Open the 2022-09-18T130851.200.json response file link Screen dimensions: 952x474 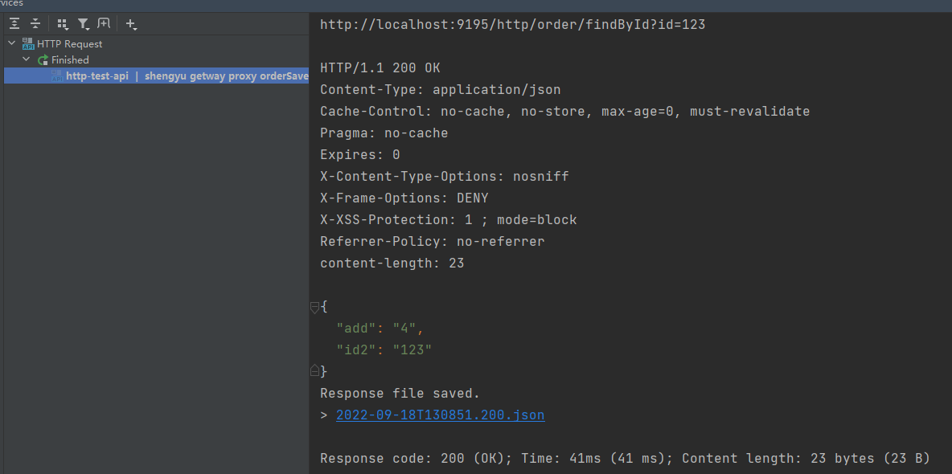440,415
